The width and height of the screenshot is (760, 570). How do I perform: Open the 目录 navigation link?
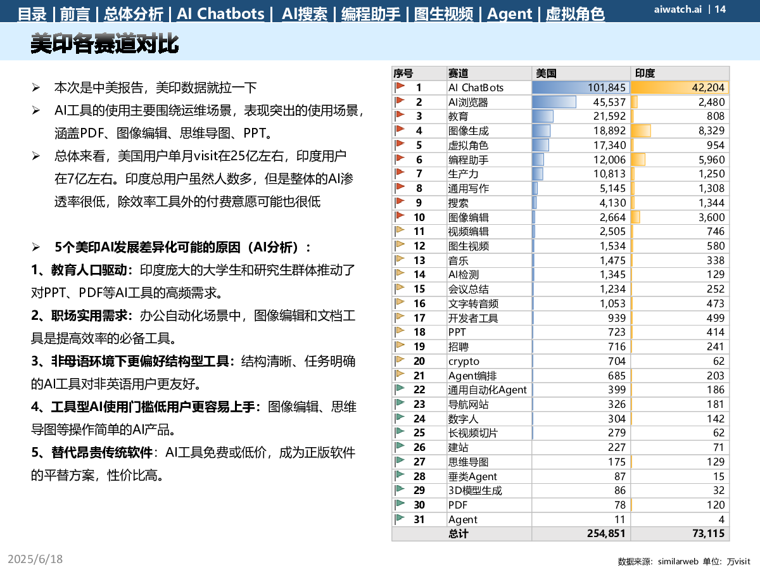pos(32,13)
